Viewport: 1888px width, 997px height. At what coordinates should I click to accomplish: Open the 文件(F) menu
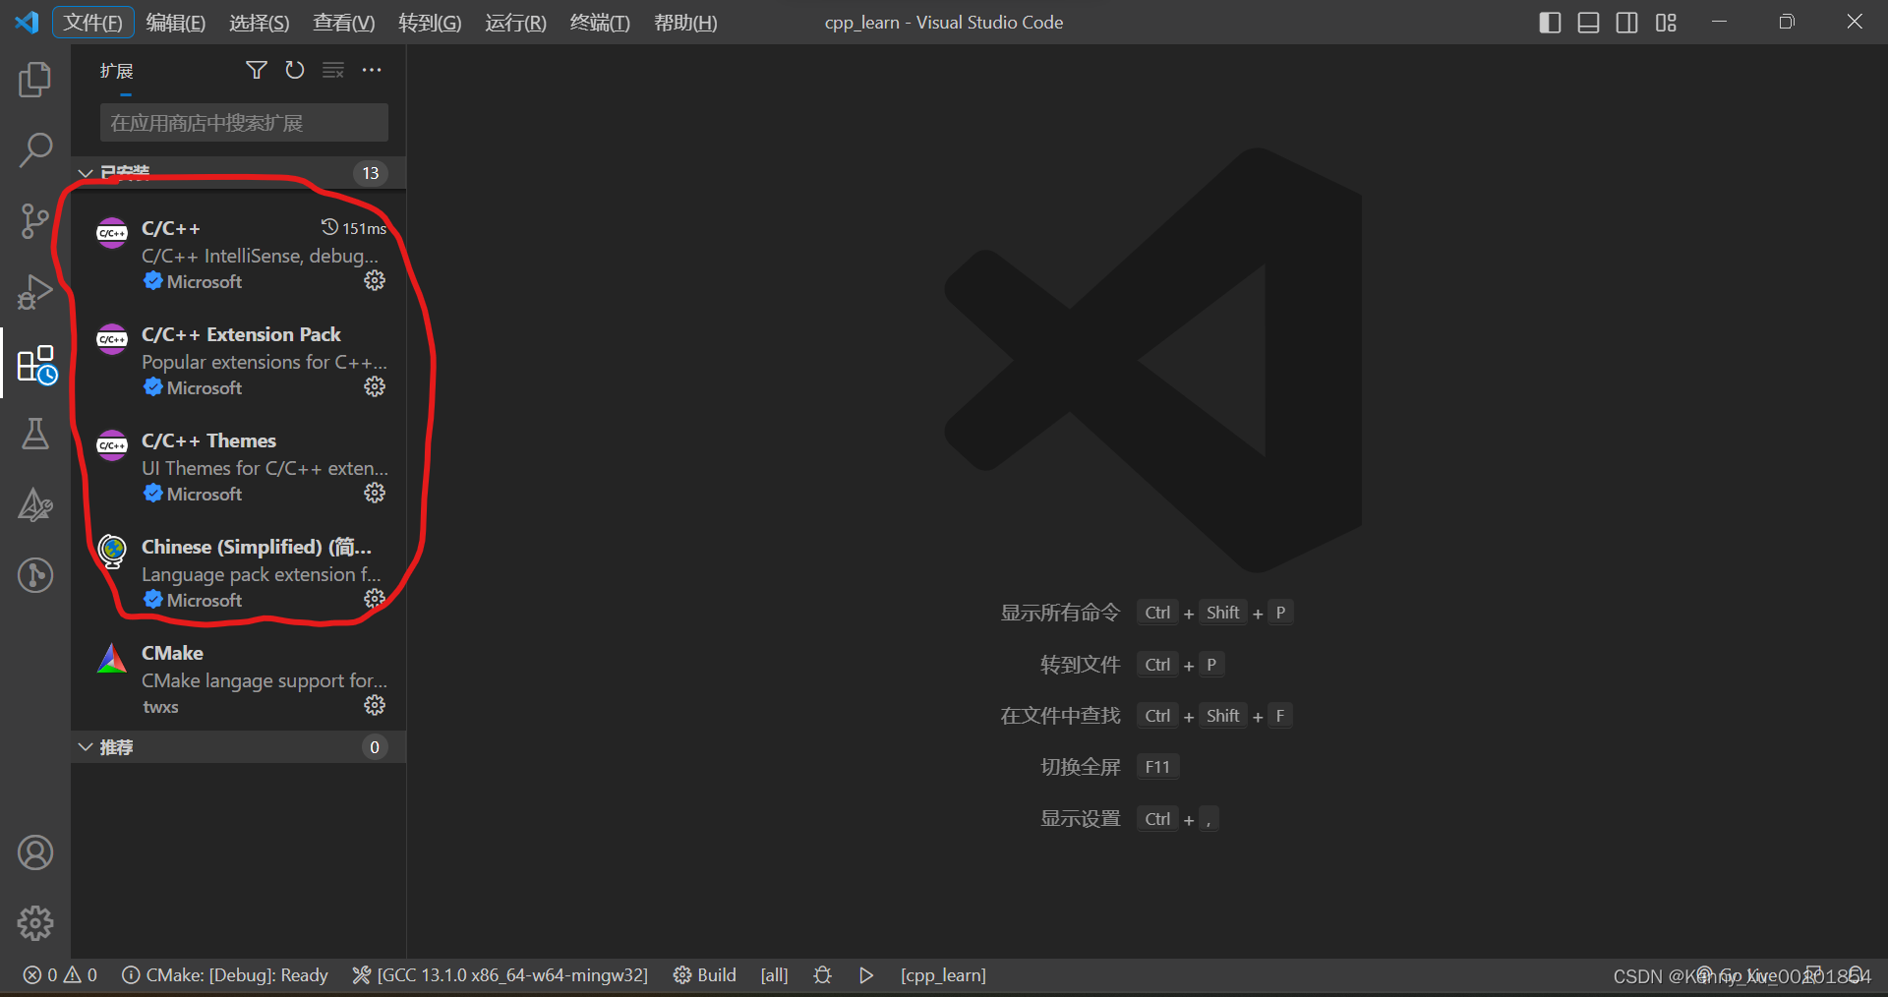click(x=92, y=23)
